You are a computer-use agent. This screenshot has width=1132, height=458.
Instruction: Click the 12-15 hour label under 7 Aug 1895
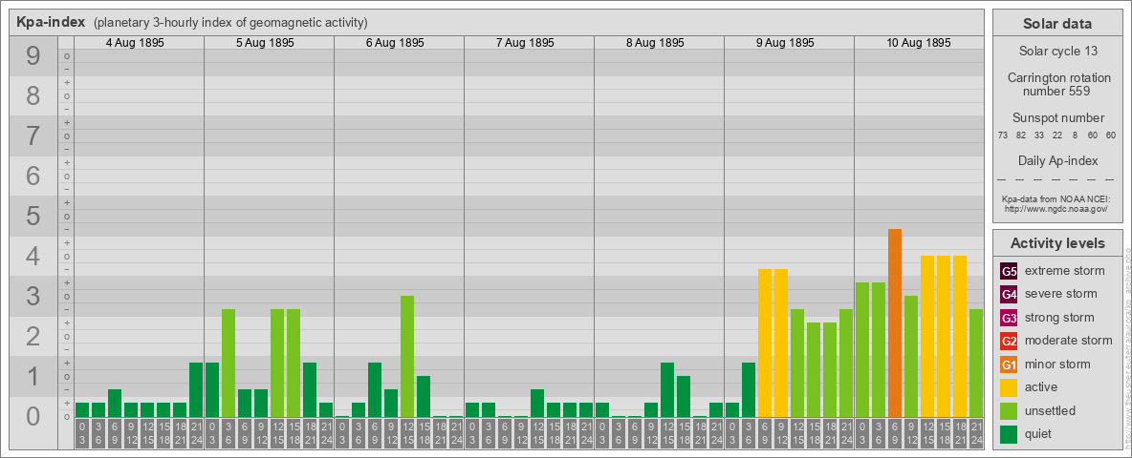click(x=537, y=434)
